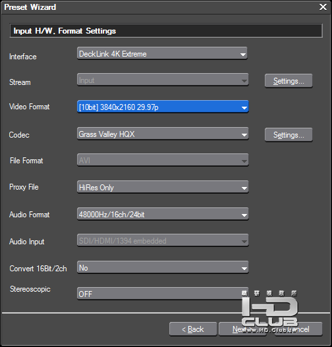Click the Audio Format label
Screen dimensions: 332x347
[x=30, y=215]
